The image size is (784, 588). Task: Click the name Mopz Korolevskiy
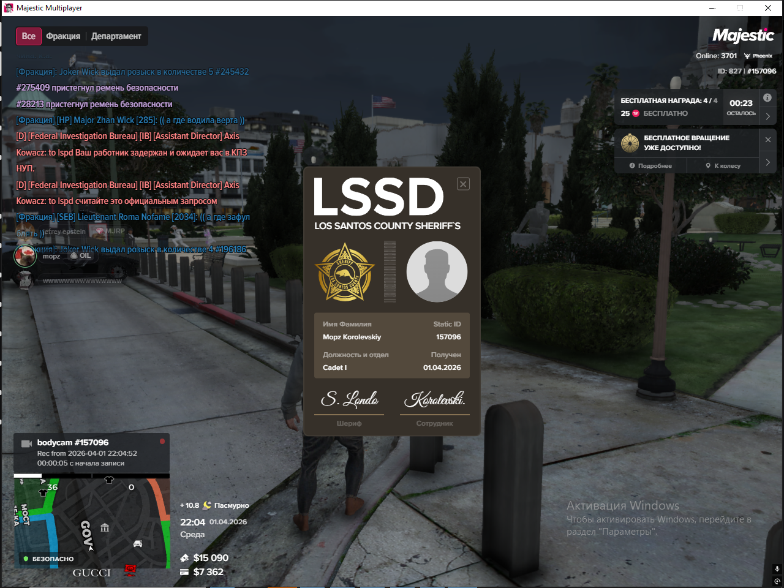tap(352, 337)
